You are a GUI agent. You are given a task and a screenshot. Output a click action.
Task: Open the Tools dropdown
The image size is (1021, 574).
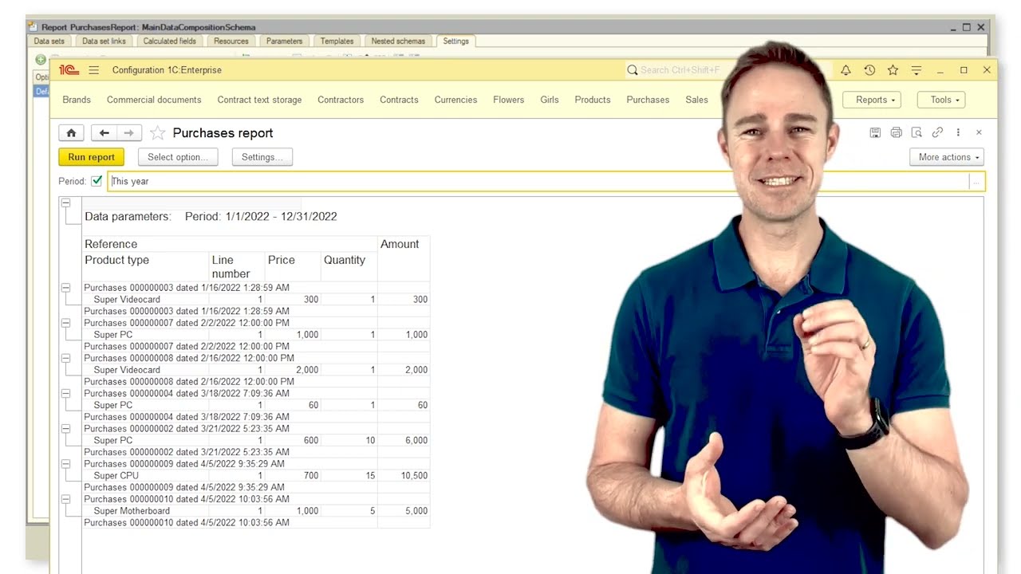coord(941,100)
